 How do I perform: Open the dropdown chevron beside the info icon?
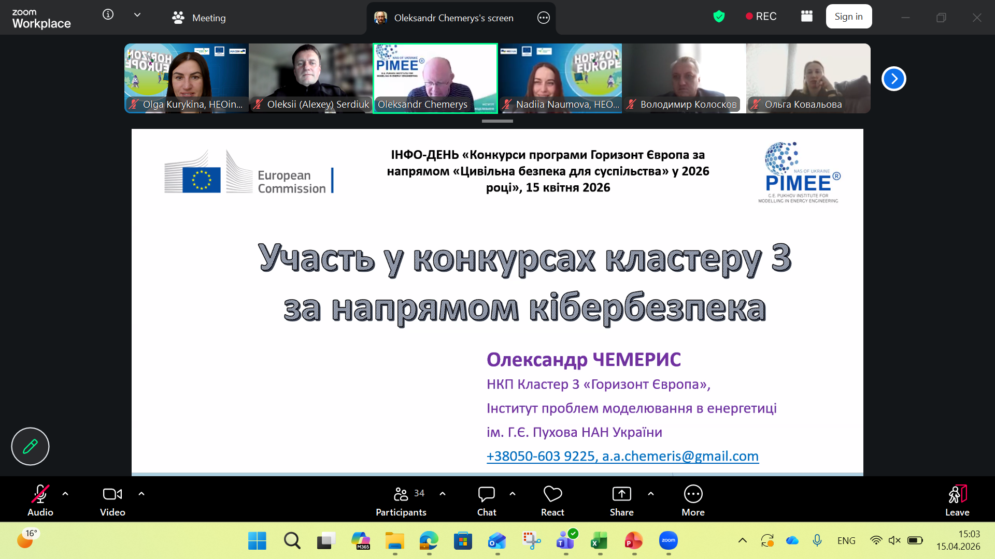point(137,15)
